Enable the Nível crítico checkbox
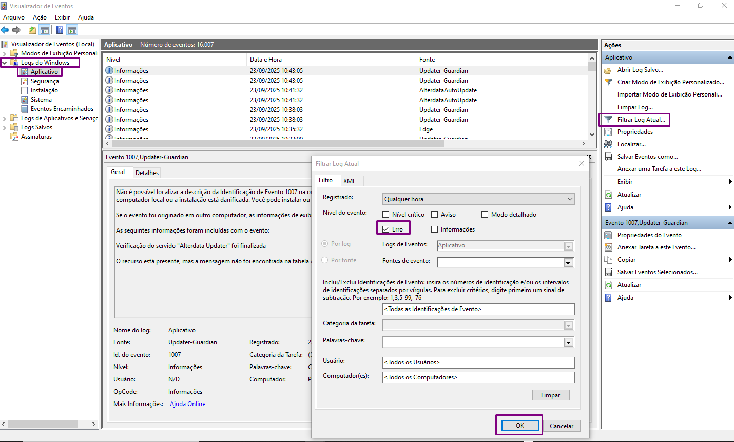Screen dimensions: 734x442 point(386,215)
